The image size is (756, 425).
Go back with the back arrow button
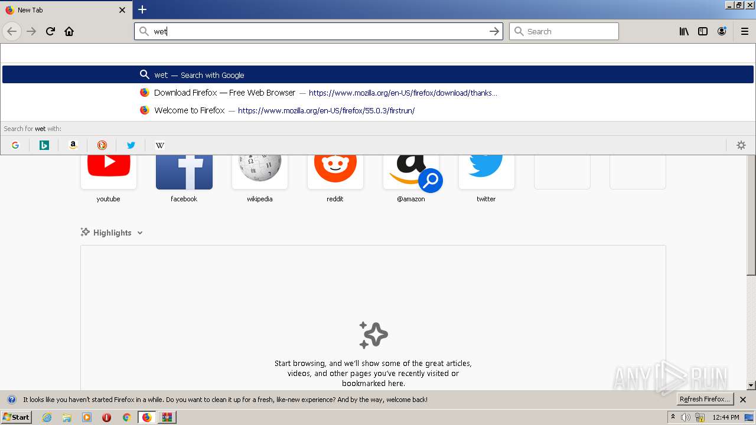pos(12,31)
